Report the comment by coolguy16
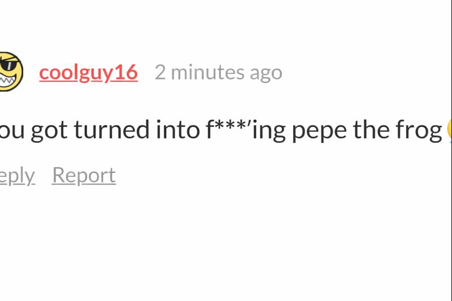Image resolution: width=452 pixels, height=301 pixels. point(84,175)
